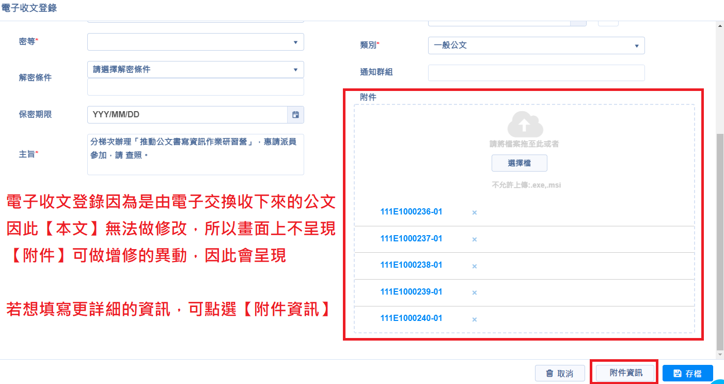Click the calendar icon beside 保密期限
Image resolution: width=724 pixels, height=384 pixels.
295,115
